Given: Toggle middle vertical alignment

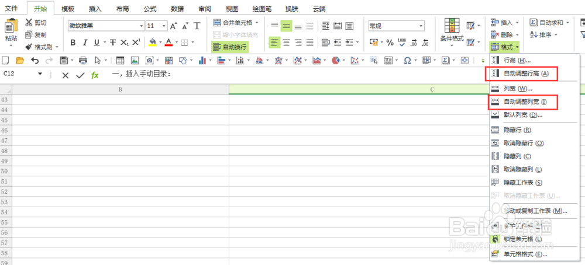Looking at the screenshot, I should point(287,26).
